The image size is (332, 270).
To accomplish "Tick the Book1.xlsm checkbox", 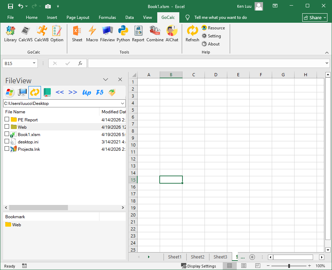I will coord(7,134).
